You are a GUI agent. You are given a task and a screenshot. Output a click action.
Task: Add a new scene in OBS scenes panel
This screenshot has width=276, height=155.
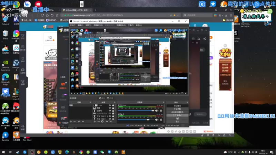71,122
